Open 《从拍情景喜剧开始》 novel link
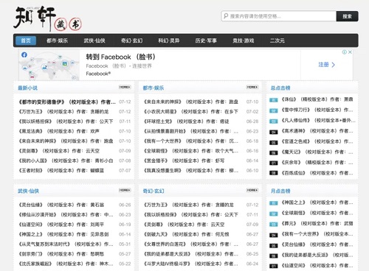This screenshot has width=369, height=271. click(x=191, y=131)
